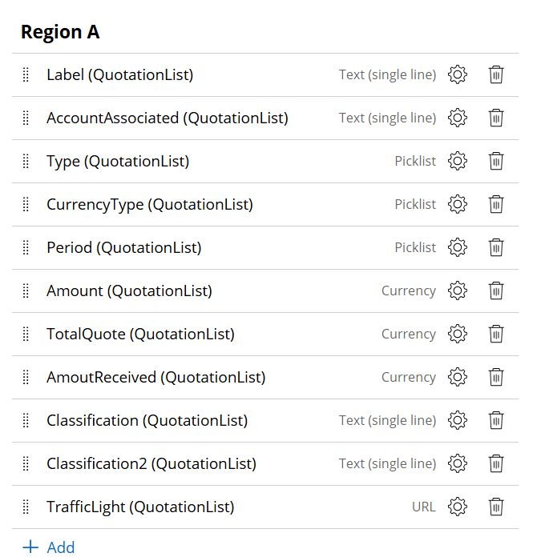The image size is (537, 557).
Task: Grab drag handle of Label row
Action: coord(26,74)
